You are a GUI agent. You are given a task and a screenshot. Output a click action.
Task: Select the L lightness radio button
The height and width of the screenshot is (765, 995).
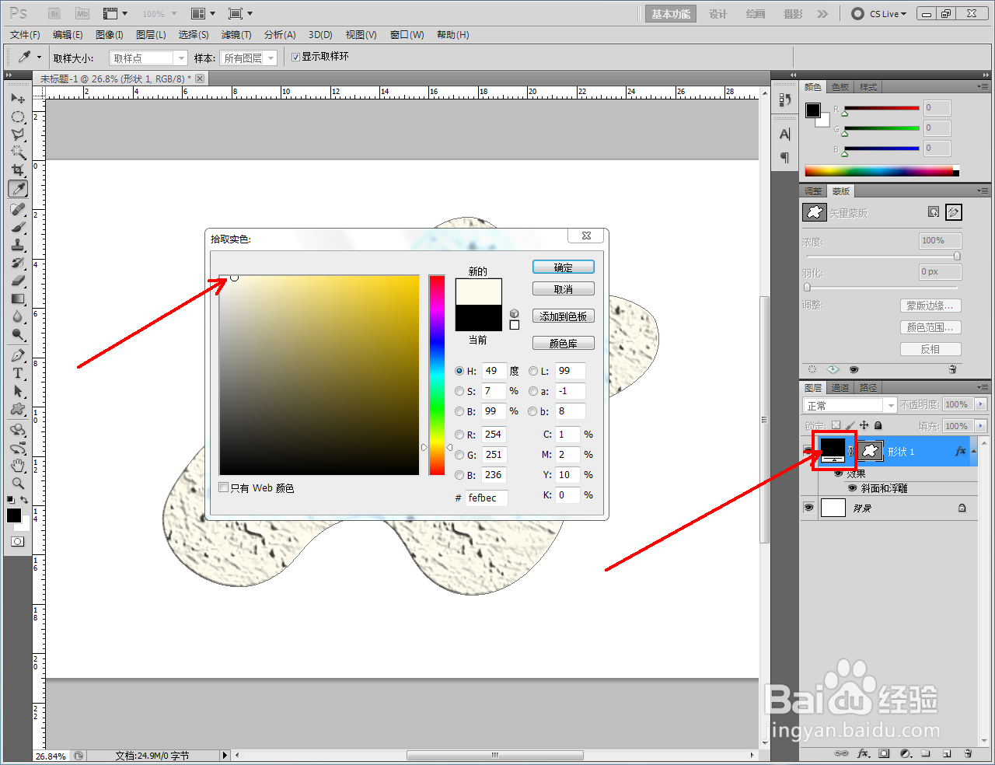click(x=533, y=371)
